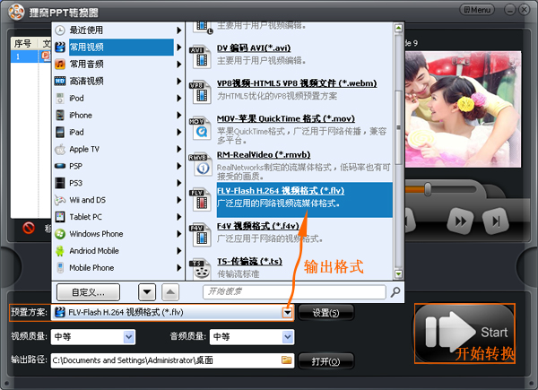The width and height of the screenshot is (538, 390).
Task: Click the Start 开始转换 button
Action: tap(464, 333)
